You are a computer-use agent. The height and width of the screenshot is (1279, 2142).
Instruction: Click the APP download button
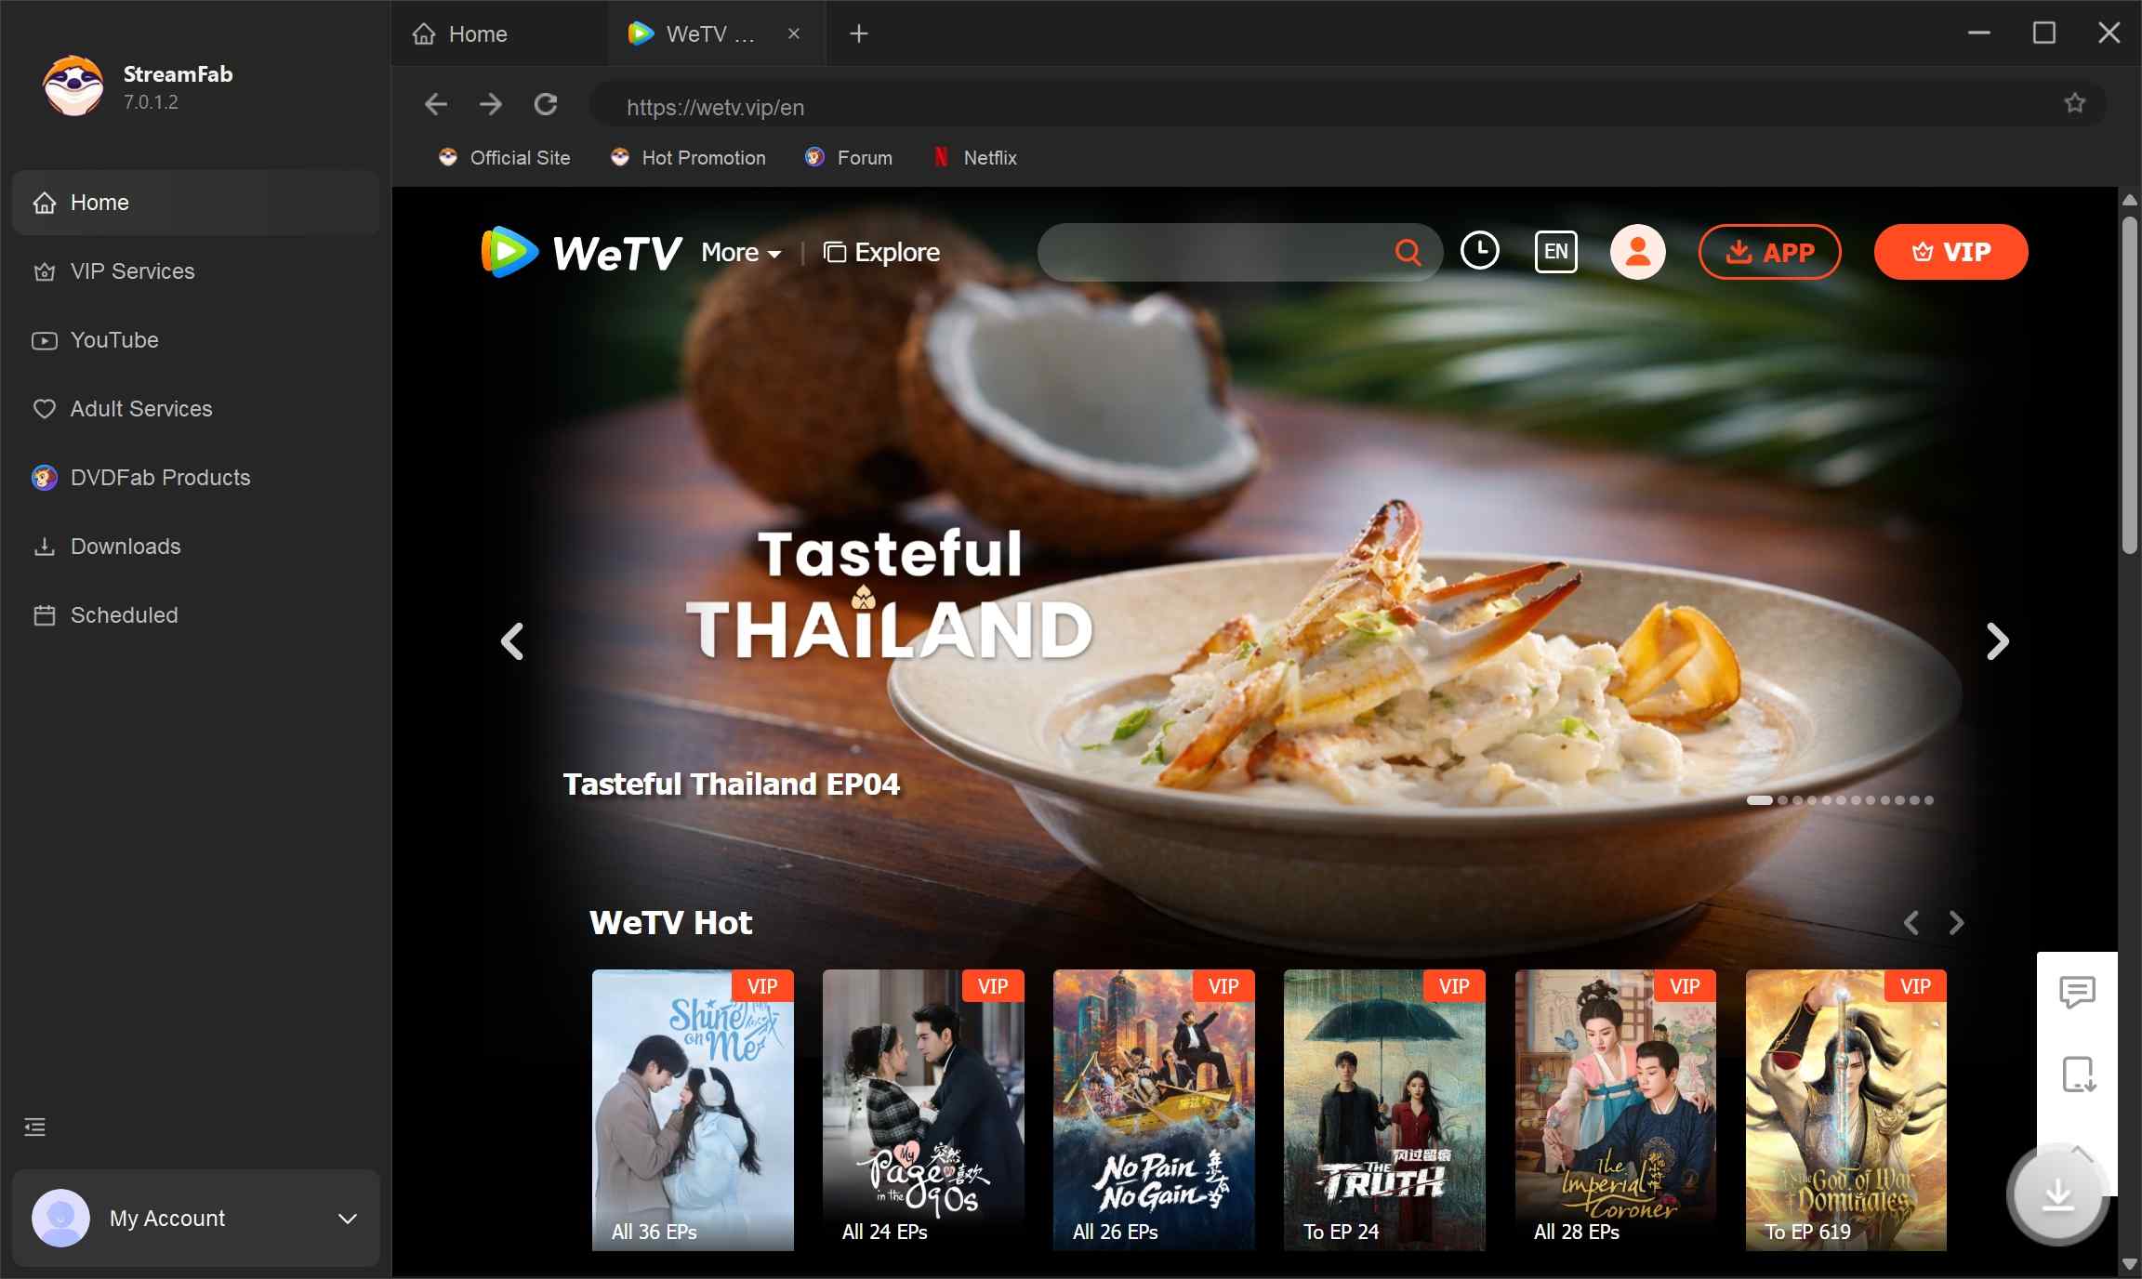click(x=1768, y=251)
